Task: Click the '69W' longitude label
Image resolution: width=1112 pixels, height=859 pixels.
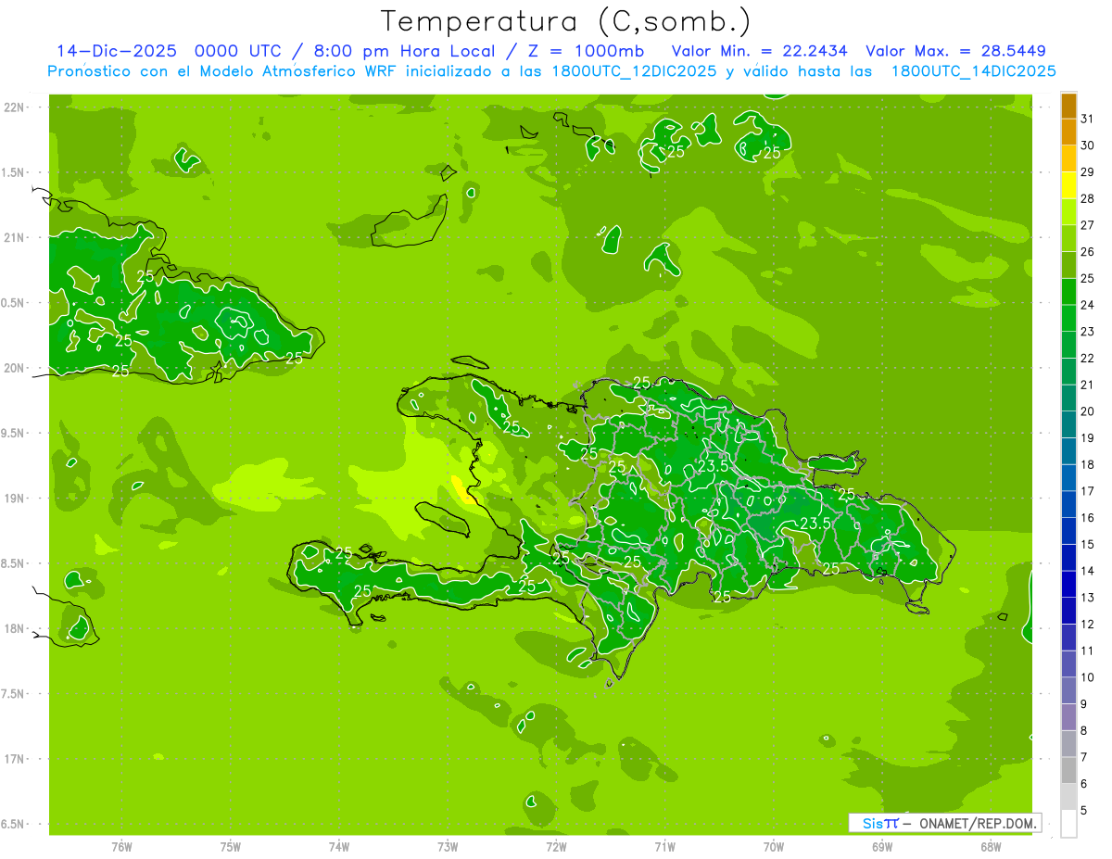Action: (x=882, y=847)
